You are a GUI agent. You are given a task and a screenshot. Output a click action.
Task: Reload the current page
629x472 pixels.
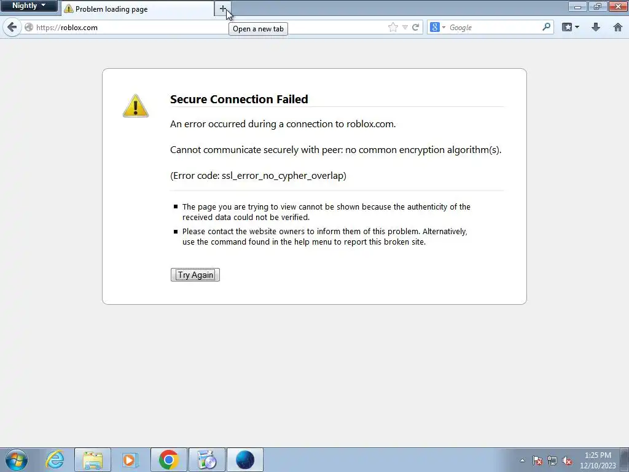click(416, 27)
